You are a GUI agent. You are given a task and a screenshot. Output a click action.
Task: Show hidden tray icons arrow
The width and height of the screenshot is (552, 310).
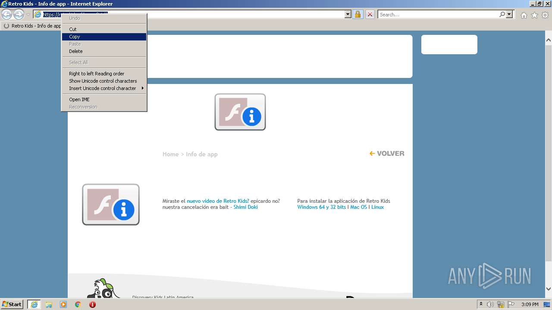click(481, 304)
